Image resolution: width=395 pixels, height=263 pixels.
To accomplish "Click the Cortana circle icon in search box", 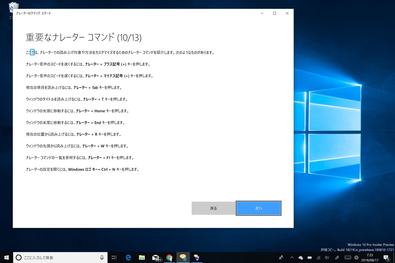I will click(x=19, y=257).
